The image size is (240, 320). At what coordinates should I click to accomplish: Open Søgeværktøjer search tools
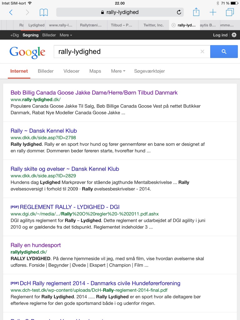point(149,71)
